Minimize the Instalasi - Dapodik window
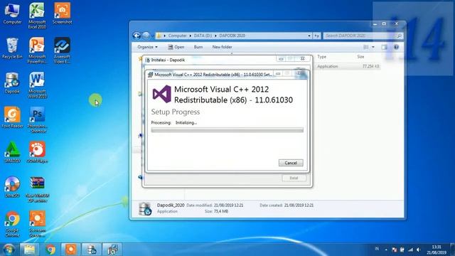 (x=281, y=59)
